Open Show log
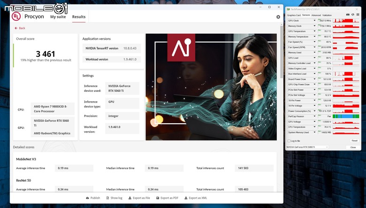Screen dimensions: 366x208 114,198
